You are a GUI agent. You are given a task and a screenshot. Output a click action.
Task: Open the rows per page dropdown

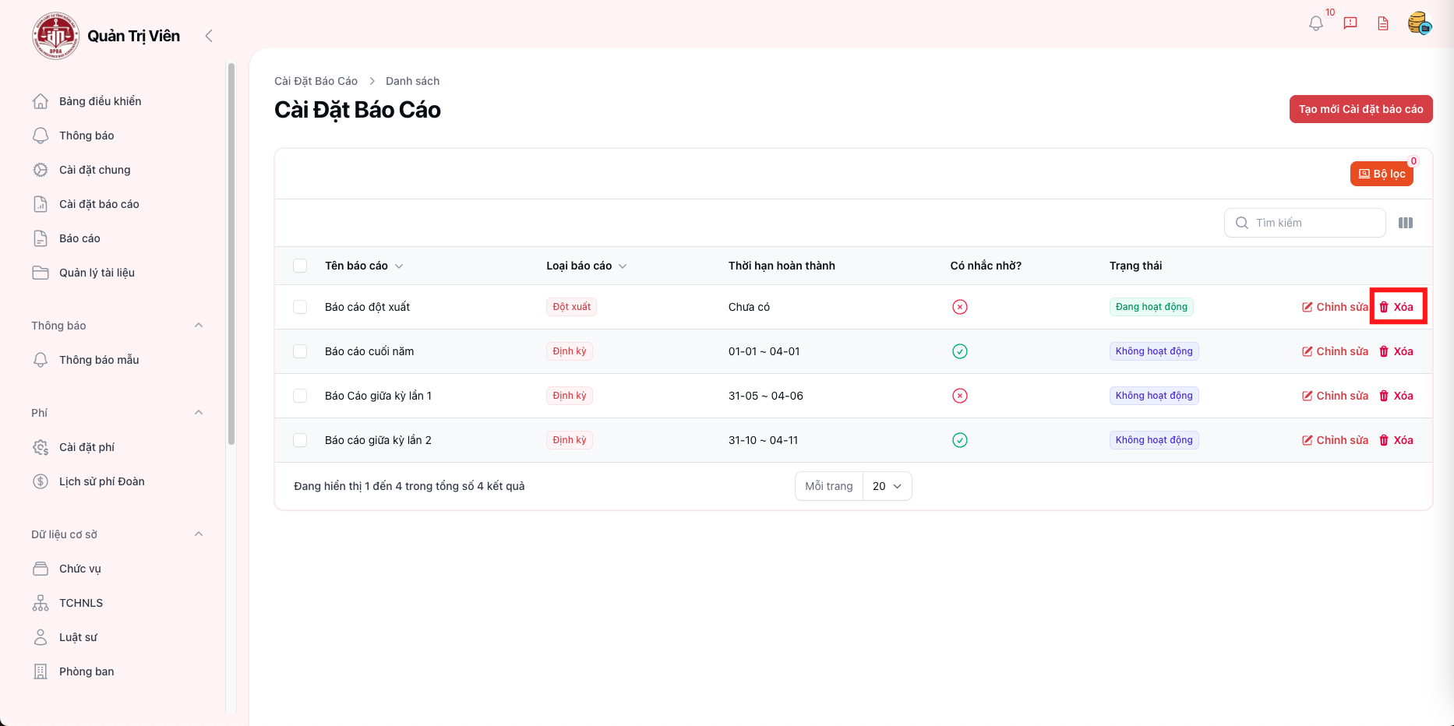click(x=887, y=486)
